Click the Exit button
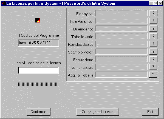 click(x=150, y=112)
